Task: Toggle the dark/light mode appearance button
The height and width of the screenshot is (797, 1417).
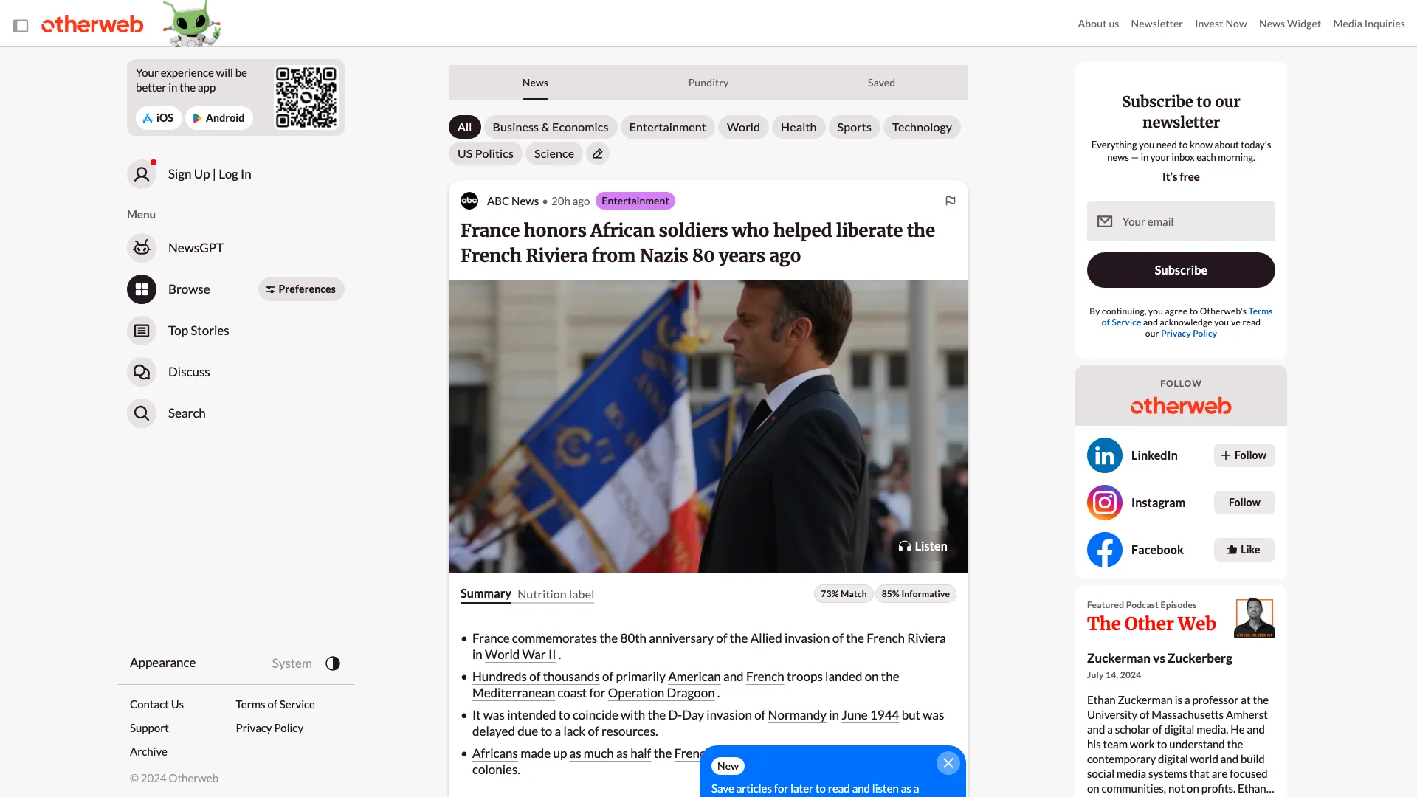Action: (332, 663)
